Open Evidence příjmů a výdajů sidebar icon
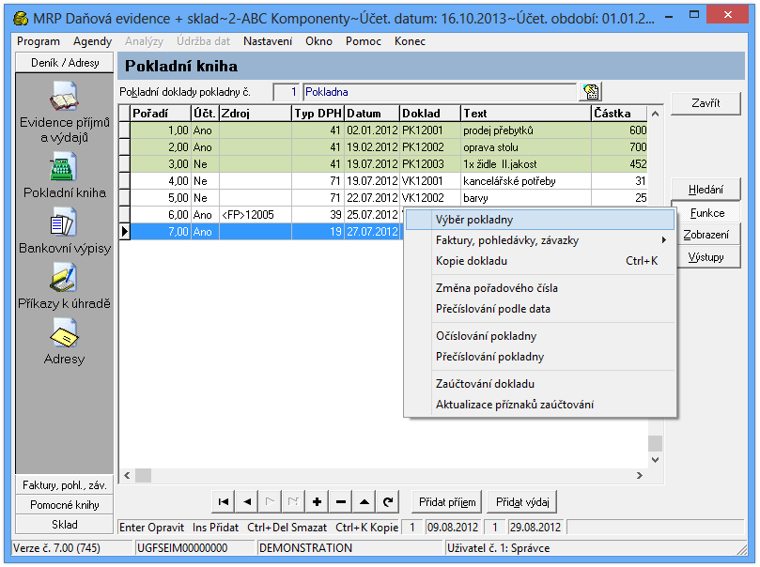760x567 pixels. pos(65,99)
